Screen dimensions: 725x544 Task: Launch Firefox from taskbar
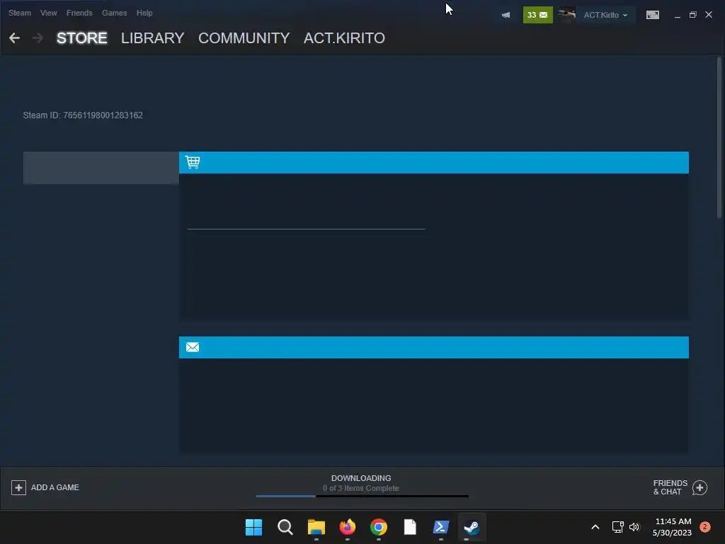coord(347,527)
